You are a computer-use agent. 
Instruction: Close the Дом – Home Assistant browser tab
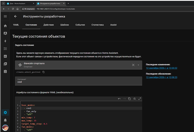click(x=33, y=3)
